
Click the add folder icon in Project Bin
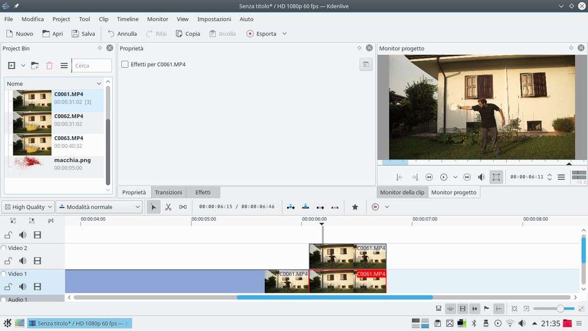click(35, 66)
